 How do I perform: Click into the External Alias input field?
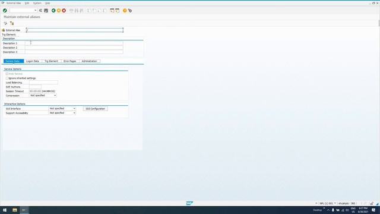[75, 30]
